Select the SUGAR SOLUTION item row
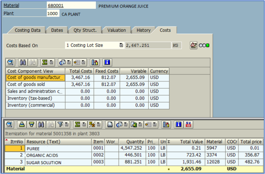The height and width of the screenshot is (174, 265). coord(134,162)
